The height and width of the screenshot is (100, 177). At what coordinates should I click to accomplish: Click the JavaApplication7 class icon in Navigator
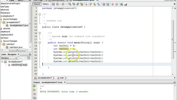(x=6, y=62)
